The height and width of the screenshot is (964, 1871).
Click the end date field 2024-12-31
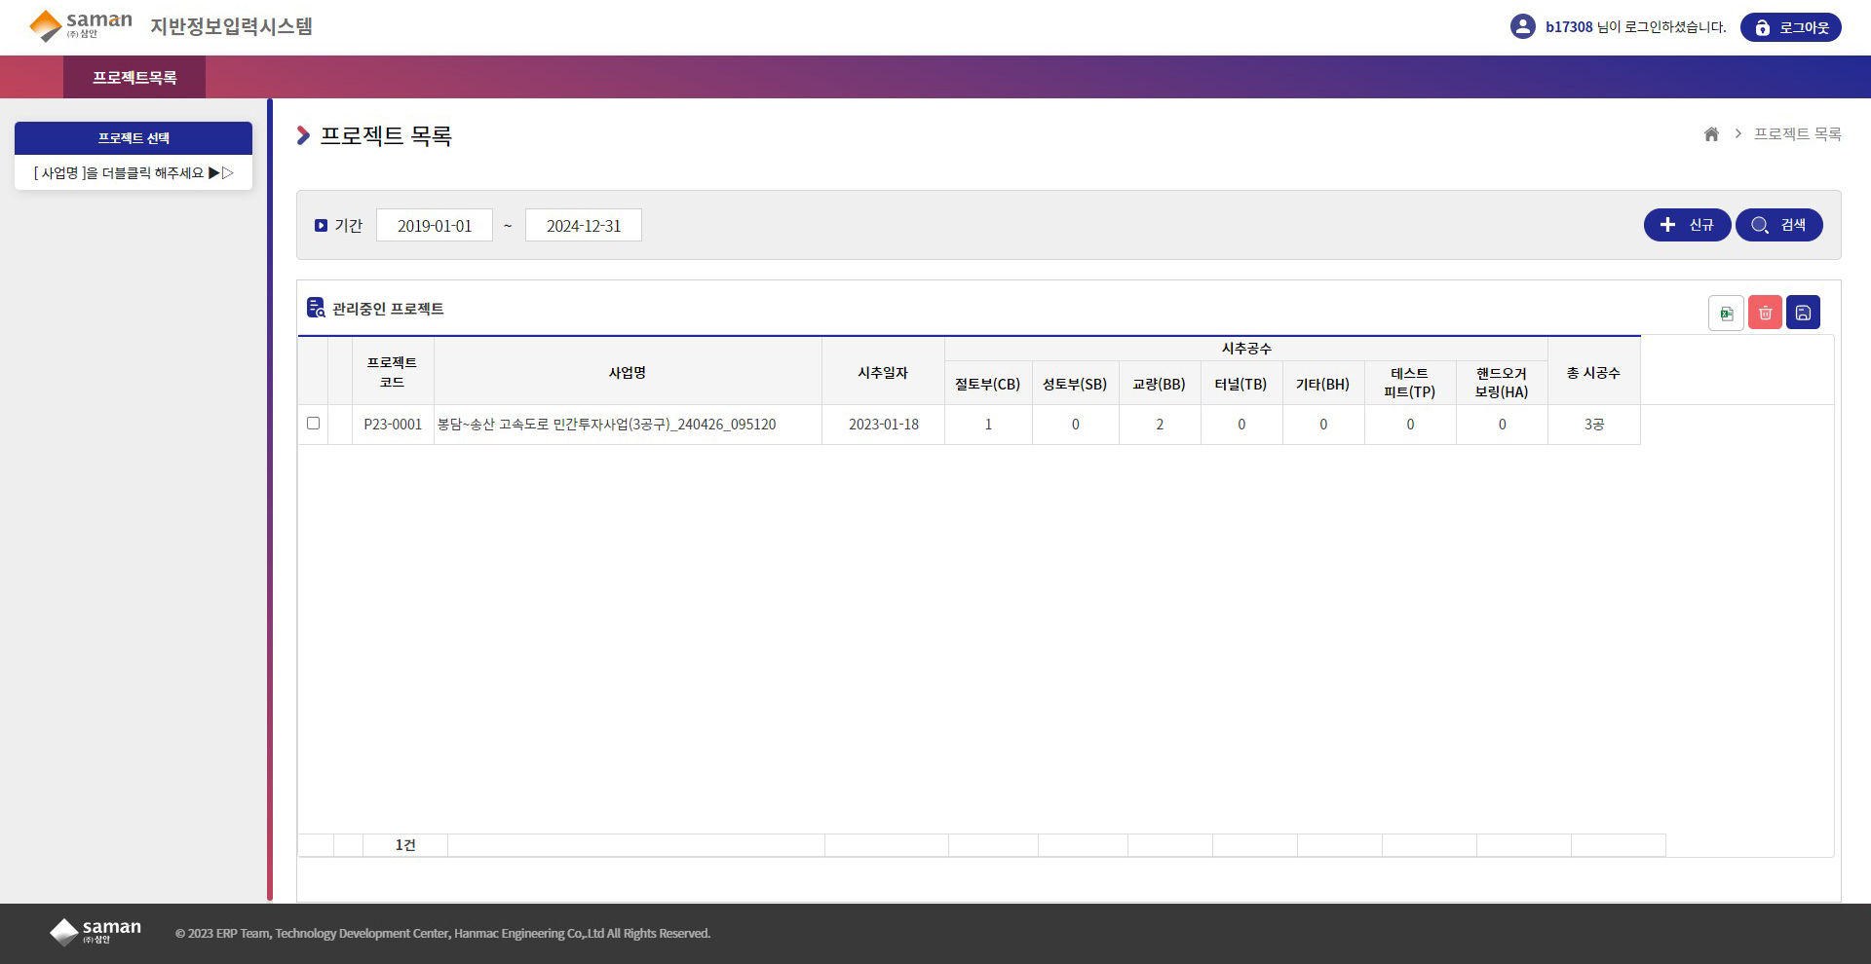tap(583, 226)
